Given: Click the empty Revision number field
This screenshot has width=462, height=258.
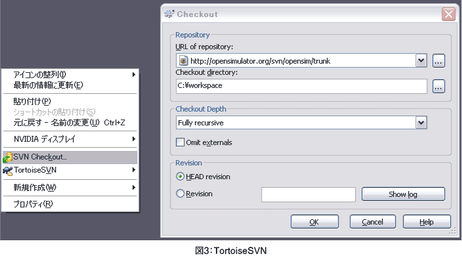Looking at the screenshot, I should pos(308,194).
